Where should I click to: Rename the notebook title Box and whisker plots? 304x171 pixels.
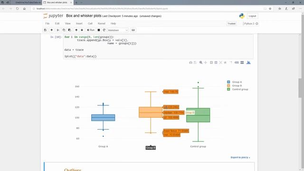tap(84, 16)
